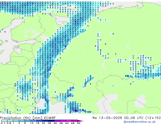Click the '10' legend scale label
Viewport: 161px width, 124px height.
(32, 123)
